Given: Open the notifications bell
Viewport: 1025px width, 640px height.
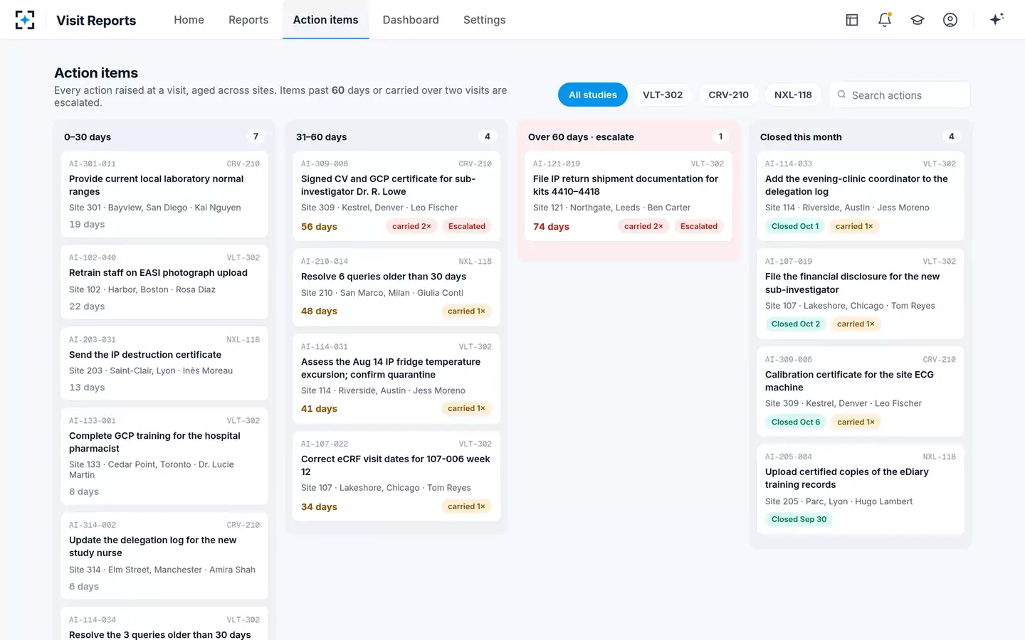Looking at the screenshot, I should tap(885, 20).
